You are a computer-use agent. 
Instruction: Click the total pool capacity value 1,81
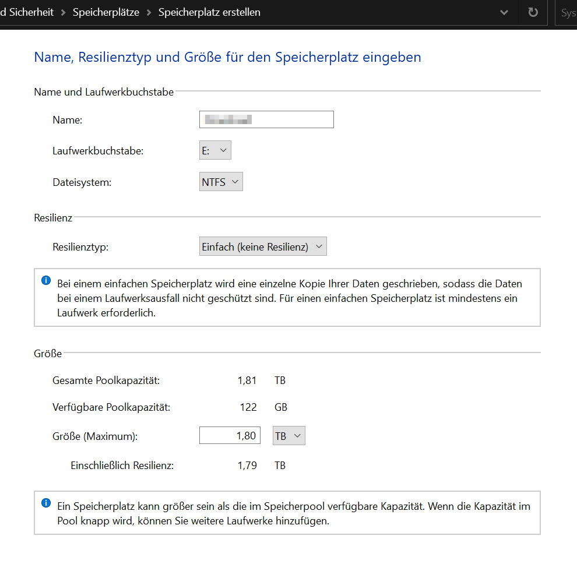pos(247,380)
